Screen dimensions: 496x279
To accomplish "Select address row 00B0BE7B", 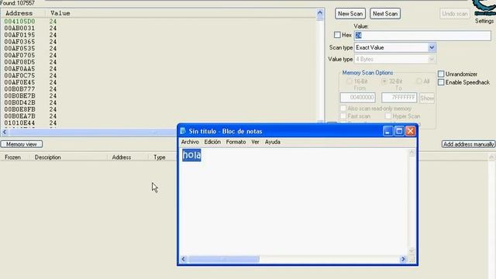I will 19,96.
